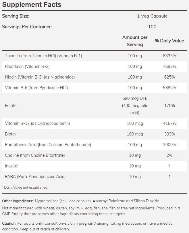The image size is (189, 233).
Task: Click the 7692% value for Riboflavin
Action: point(169,66)
